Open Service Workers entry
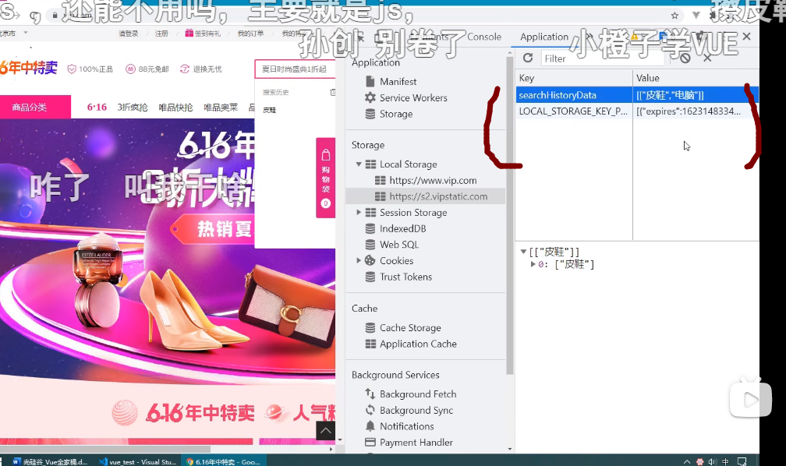 pyautogui.click(x=413, y=97)
